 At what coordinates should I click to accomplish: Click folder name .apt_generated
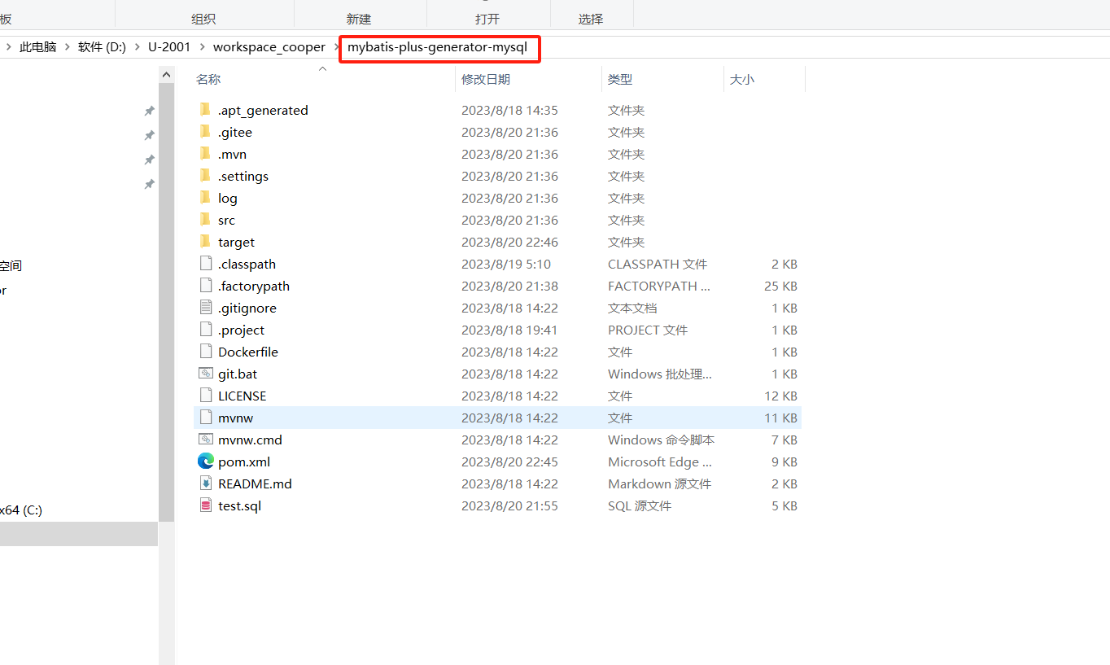(x=263, y=110)
